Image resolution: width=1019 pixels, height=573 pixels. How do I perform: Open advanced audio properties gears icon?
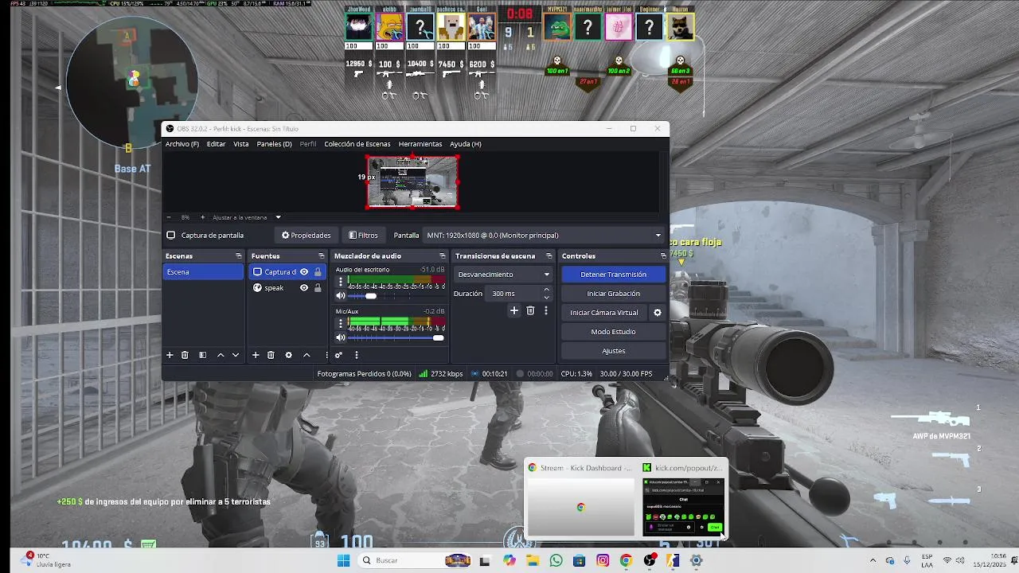pos(338,355)
